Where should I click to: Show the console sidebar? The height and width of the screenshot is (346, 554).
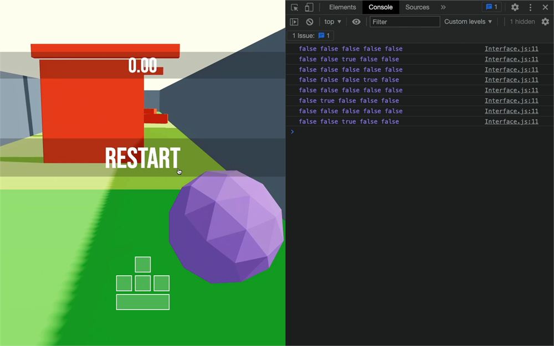click(294, 22)
